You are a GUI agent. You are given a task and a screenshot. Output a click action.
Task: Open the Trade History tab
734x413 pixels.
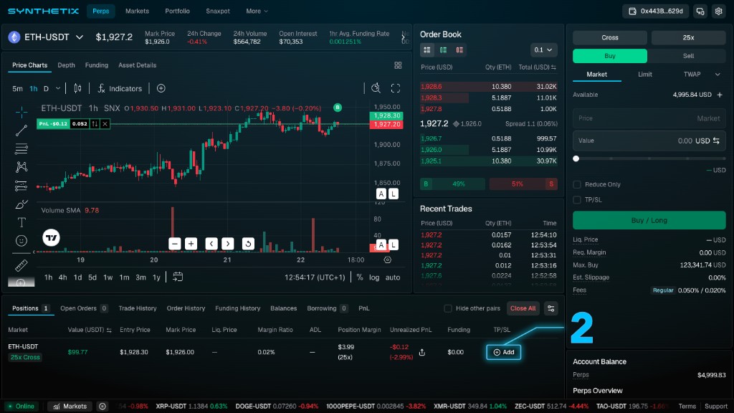coord(137,308)
